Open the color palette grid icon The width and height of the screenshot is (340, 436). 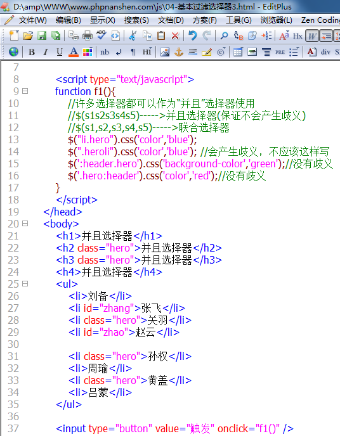88,52
